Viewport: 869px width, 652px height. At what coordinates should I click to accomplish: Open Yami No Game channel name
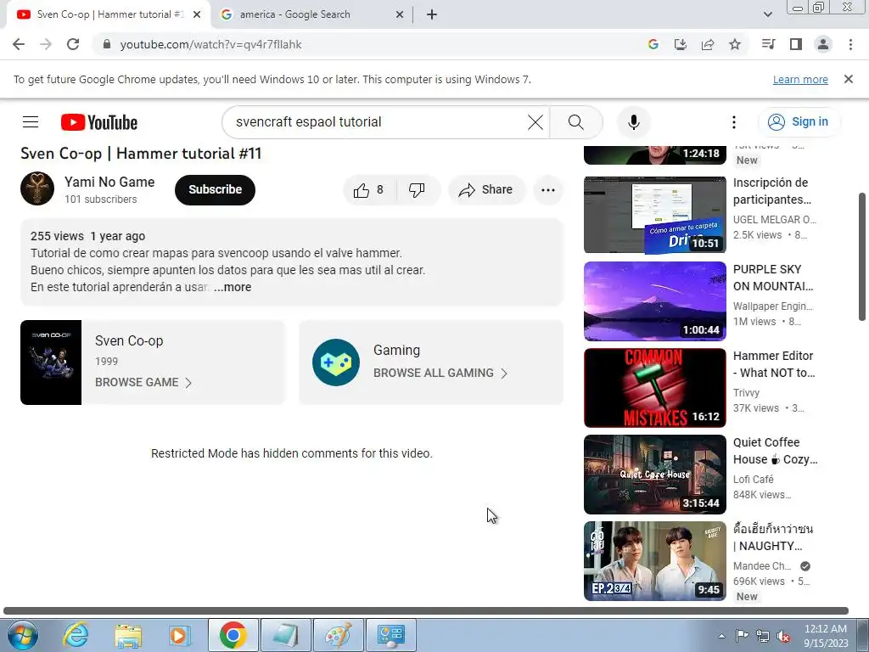click(109, 182)
